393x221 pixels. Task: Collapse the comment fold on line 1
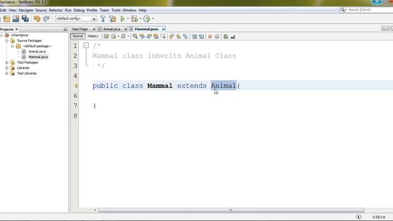click(x=86, y=45)
